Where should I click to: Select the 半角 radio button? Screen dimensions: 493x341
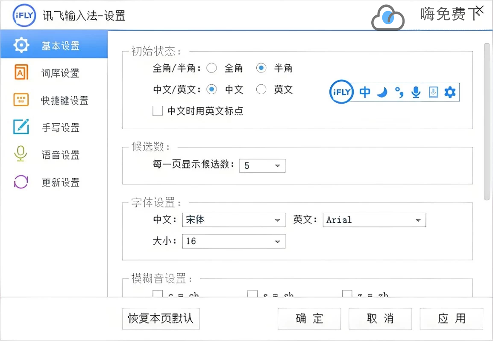pyautogui.click(x=261, y=68)
